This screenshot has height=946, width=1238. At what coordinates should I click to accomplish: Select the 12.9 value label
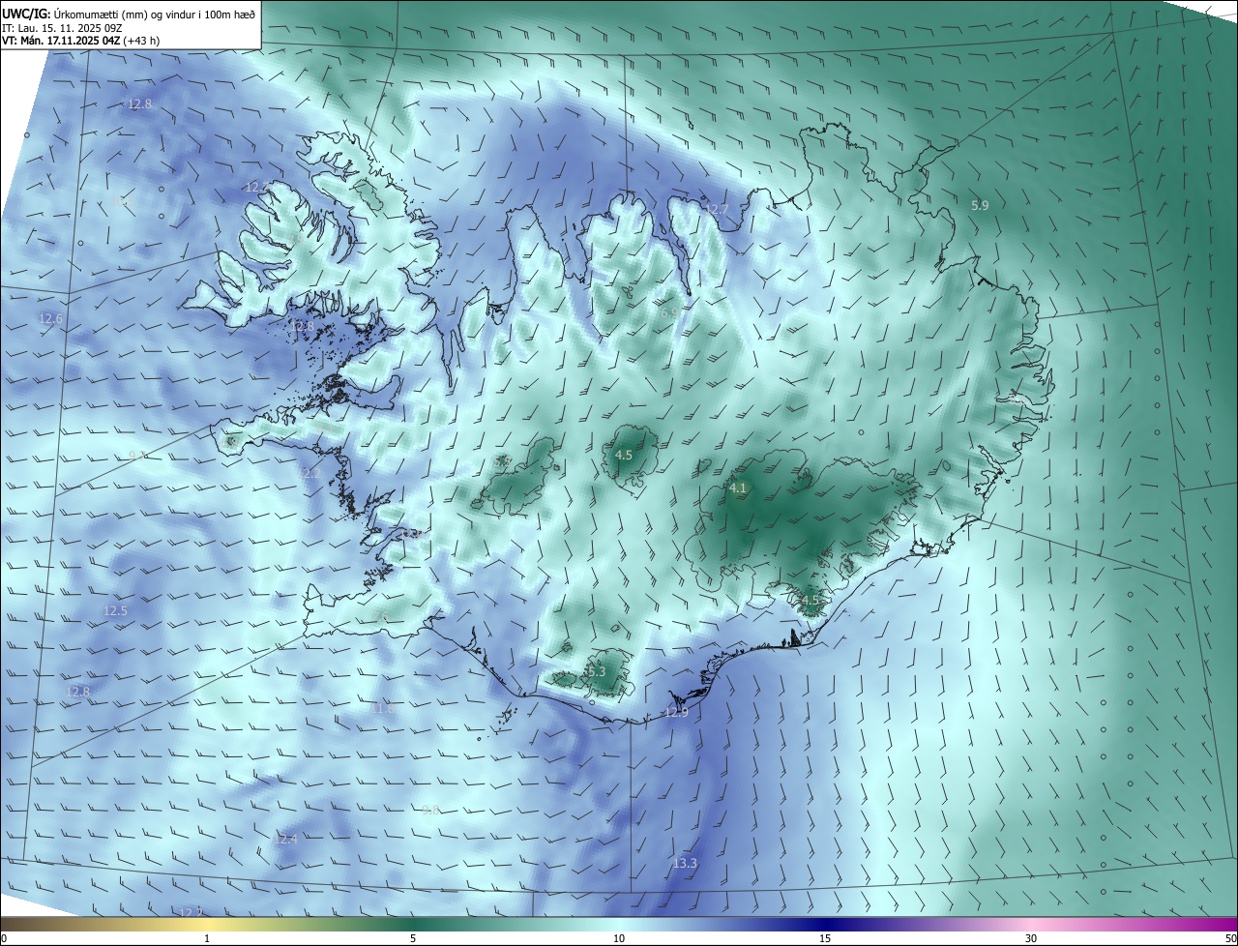(x=676, y=712)
